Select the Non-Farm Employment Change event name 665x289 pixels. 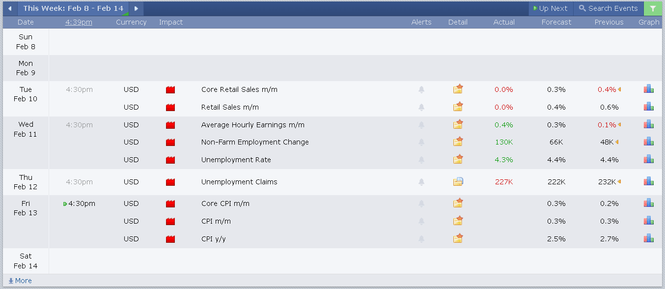[x=255, y=142]
